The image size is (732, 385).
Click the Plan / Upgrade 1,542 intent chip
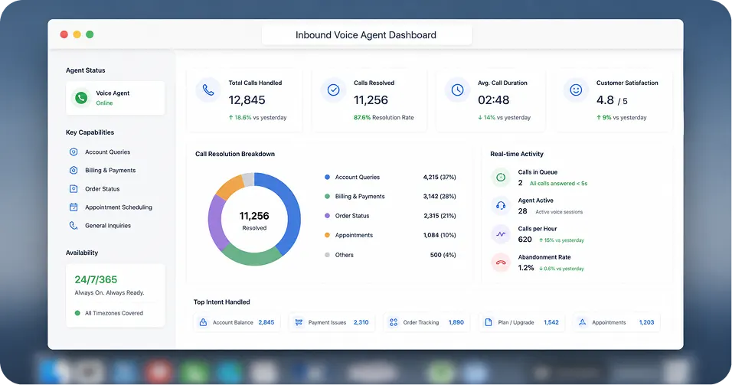(x=521, y=322)
